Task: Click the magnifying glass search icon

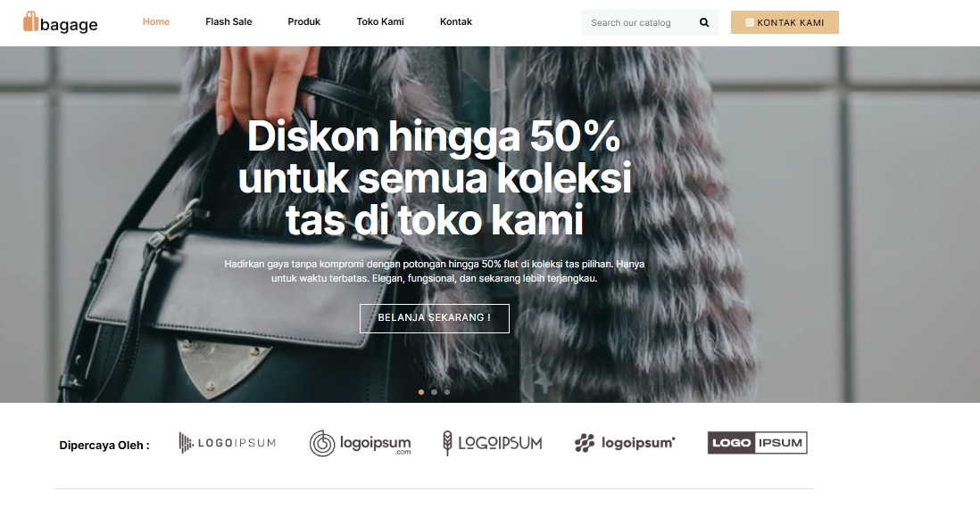Action: point(703,22)
